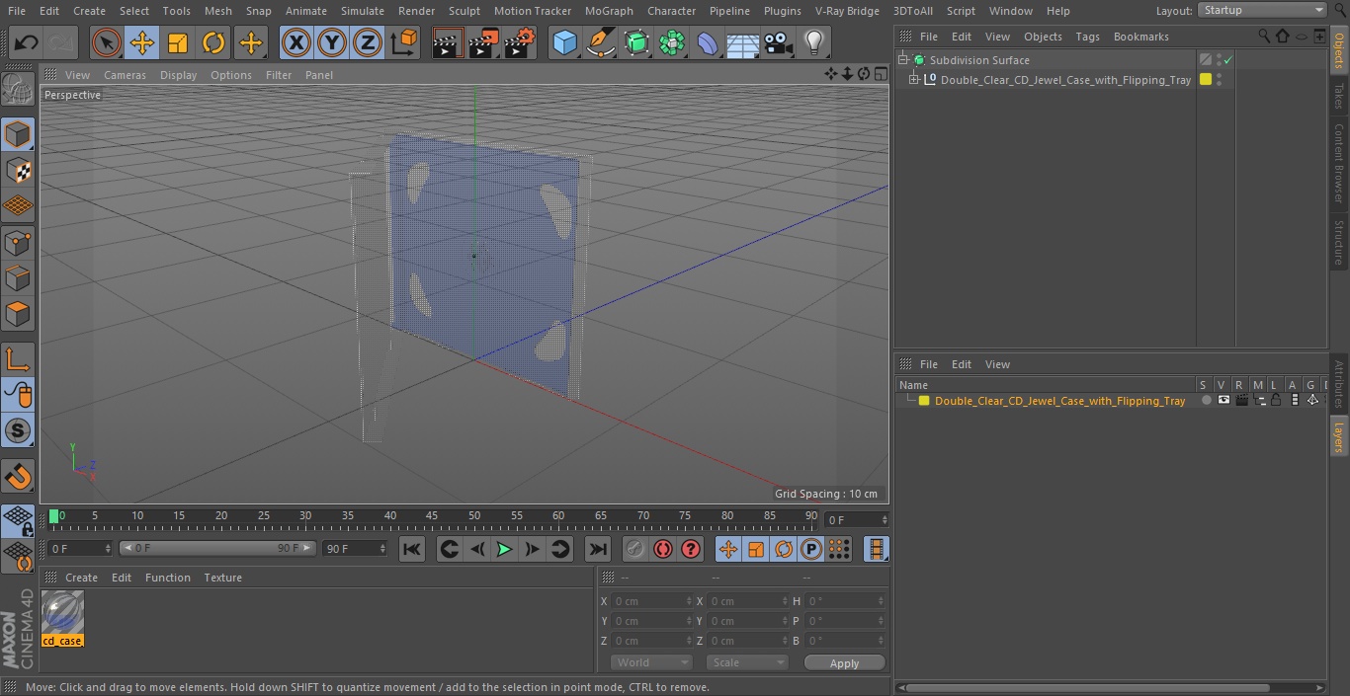Go to start of animation
This screenshot has width=1350, height=696.
(412, 549)
